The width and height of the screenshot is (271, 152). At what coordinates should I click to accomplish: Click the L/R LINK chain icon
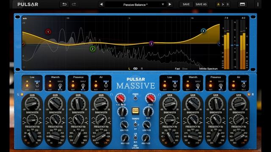(x=135, y=146)
